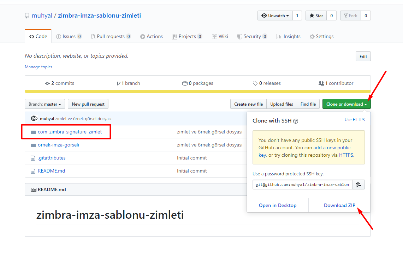Click the muhyal author name in the latest commit
This screenshot has width=403, height=256.
coord(47,119)
